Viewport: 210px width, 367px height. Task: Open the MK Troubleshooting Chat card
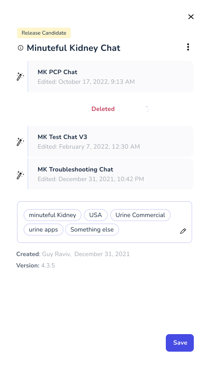[x=110, y=174]
